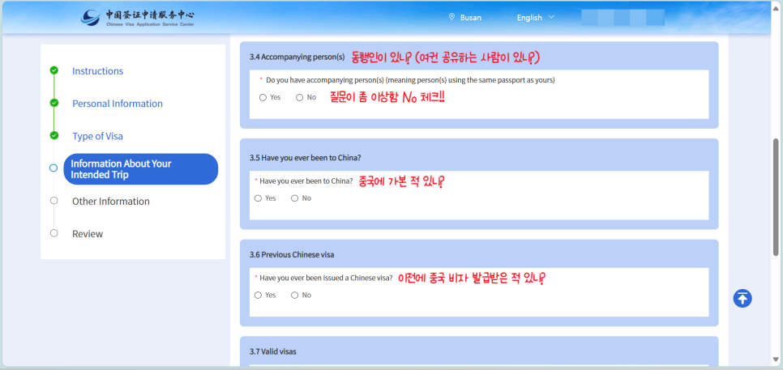Viewport: 783px width, 370px height.
Task: Go to the Personal Information step
Action: 118,104
